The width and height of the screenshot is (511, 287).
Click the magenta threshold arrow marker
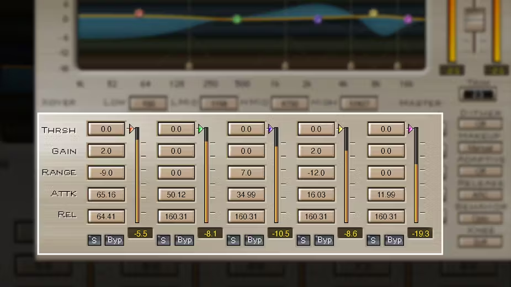[411, 129]
